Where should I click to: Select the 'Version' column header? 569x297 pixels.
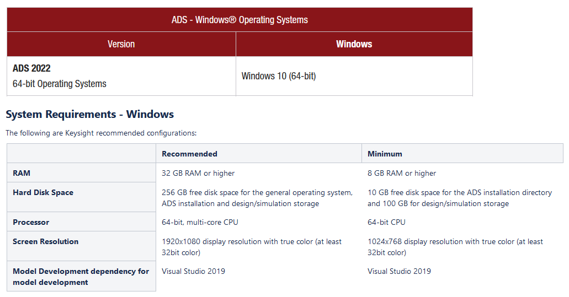pos(121,44)
